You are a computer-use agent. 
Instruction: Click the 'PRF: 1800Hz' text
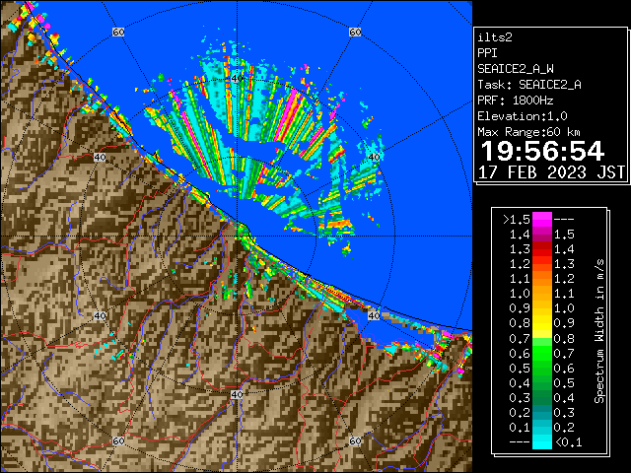pos(516,101)
